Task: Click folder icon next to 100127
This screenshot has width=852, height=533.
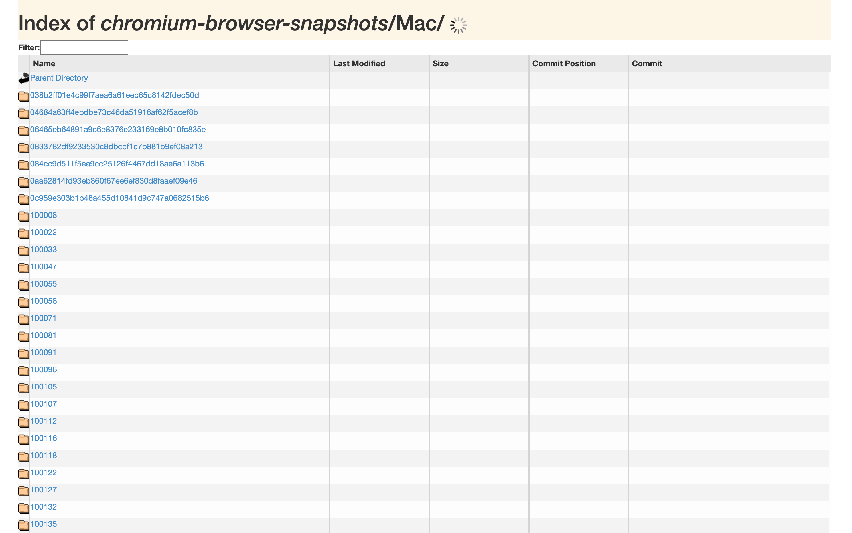Action: coord(24,491)
